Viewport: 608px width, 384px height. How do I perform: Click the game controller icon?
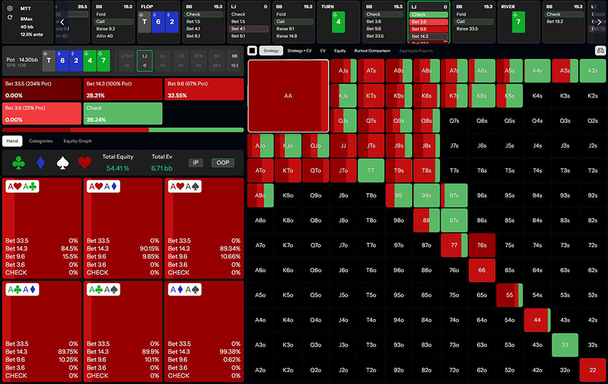[x=599, y=50]
